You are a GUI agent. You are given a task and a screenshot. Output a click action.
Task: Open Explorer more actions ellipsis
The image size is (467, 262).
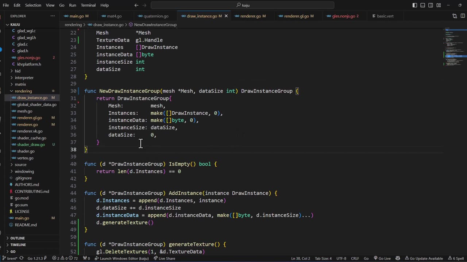[53, 16]
